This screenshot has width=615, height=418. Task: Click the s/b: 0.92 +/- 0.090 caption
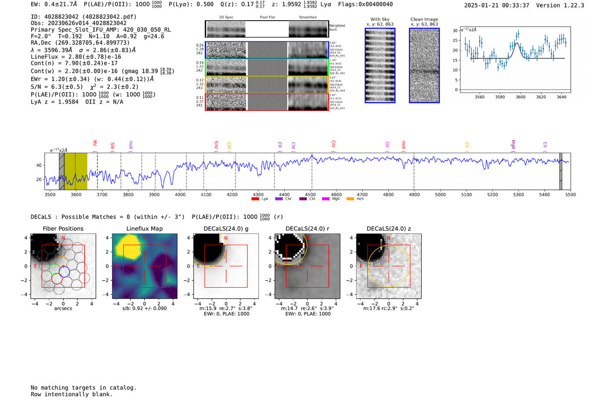(x=145, y=308)
